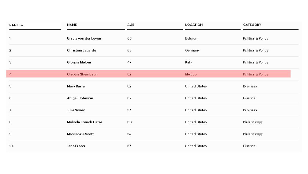This screenshot has height=174, width=308.
Task: Sort table by LOCATION column header
Action: pyautogui.click(x=194, y=25)
